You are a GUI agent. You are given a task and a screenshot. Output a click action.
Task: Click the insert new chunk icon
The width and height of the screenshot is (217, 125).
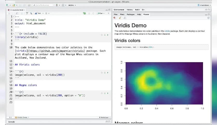(x=85, y=13)
